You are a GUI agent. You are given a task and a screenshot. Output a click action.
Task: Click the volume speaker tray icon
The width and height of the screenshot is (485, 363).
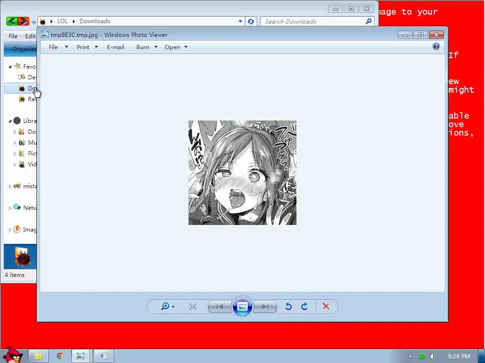point(433,356)
